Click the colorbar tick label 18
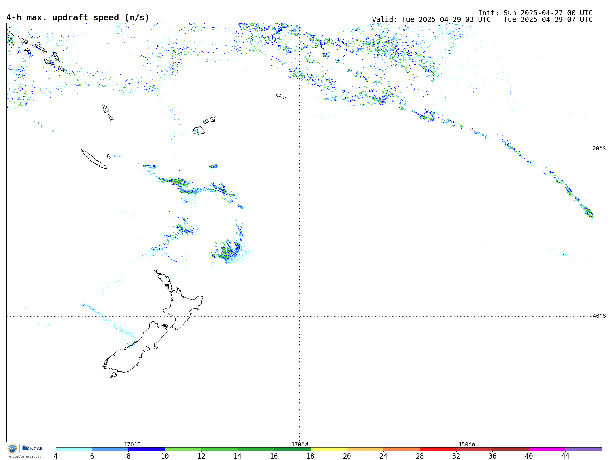 tap(311, 456)
